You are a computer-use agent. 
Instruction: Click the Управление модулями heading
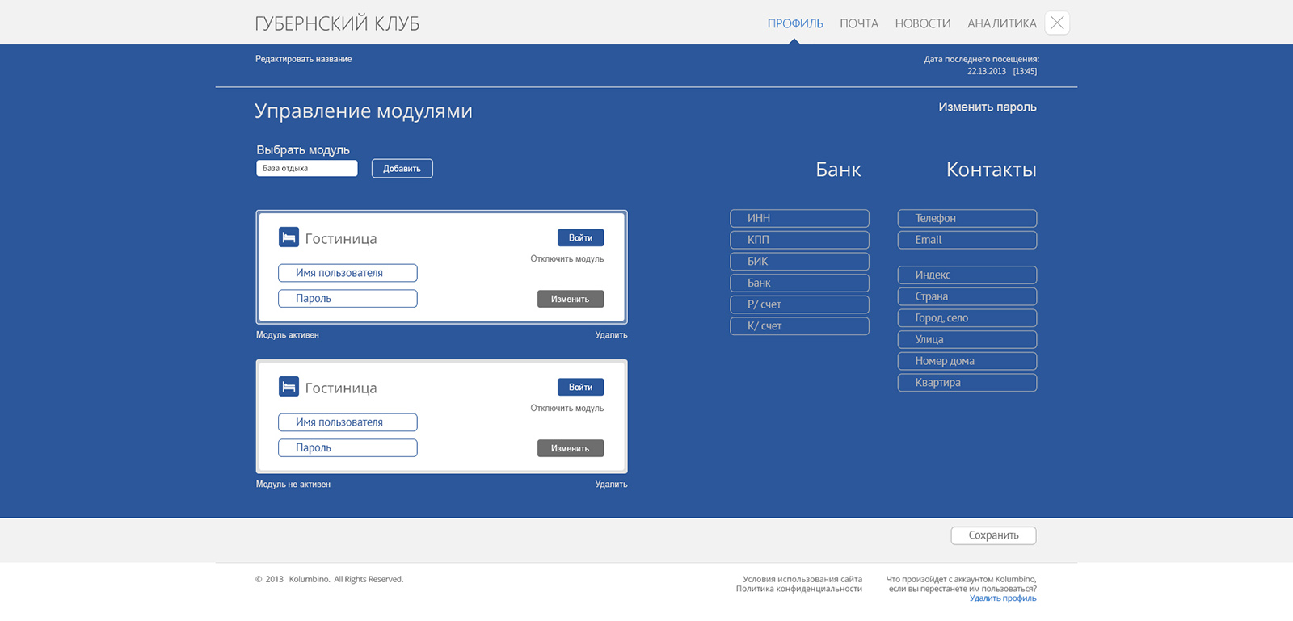364,111
